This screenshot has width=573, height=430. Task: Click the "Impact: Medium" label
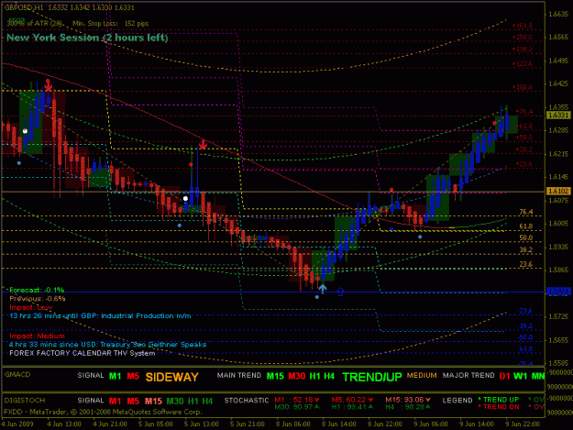pos(37,336)
